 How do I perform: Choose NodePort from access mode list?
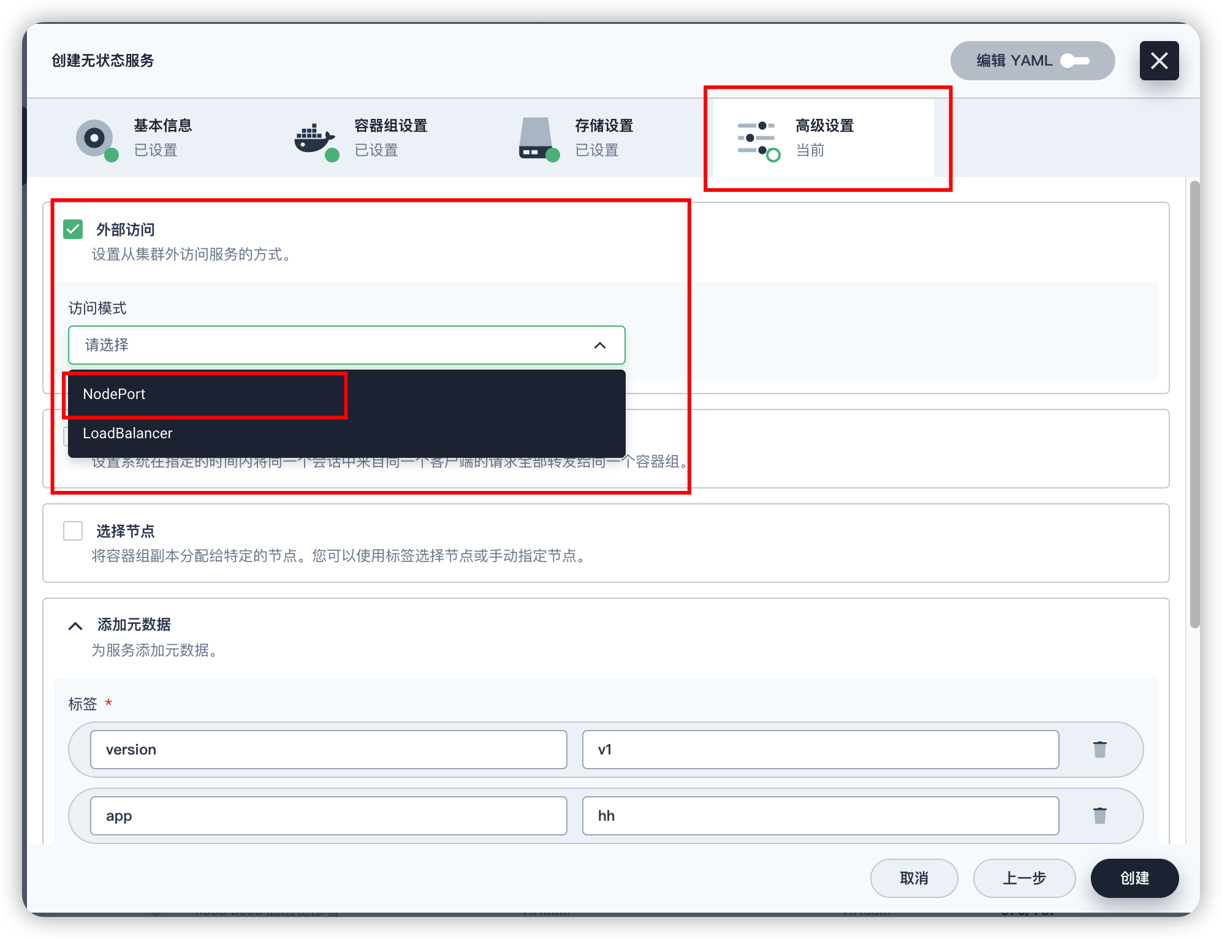[347, 394]
